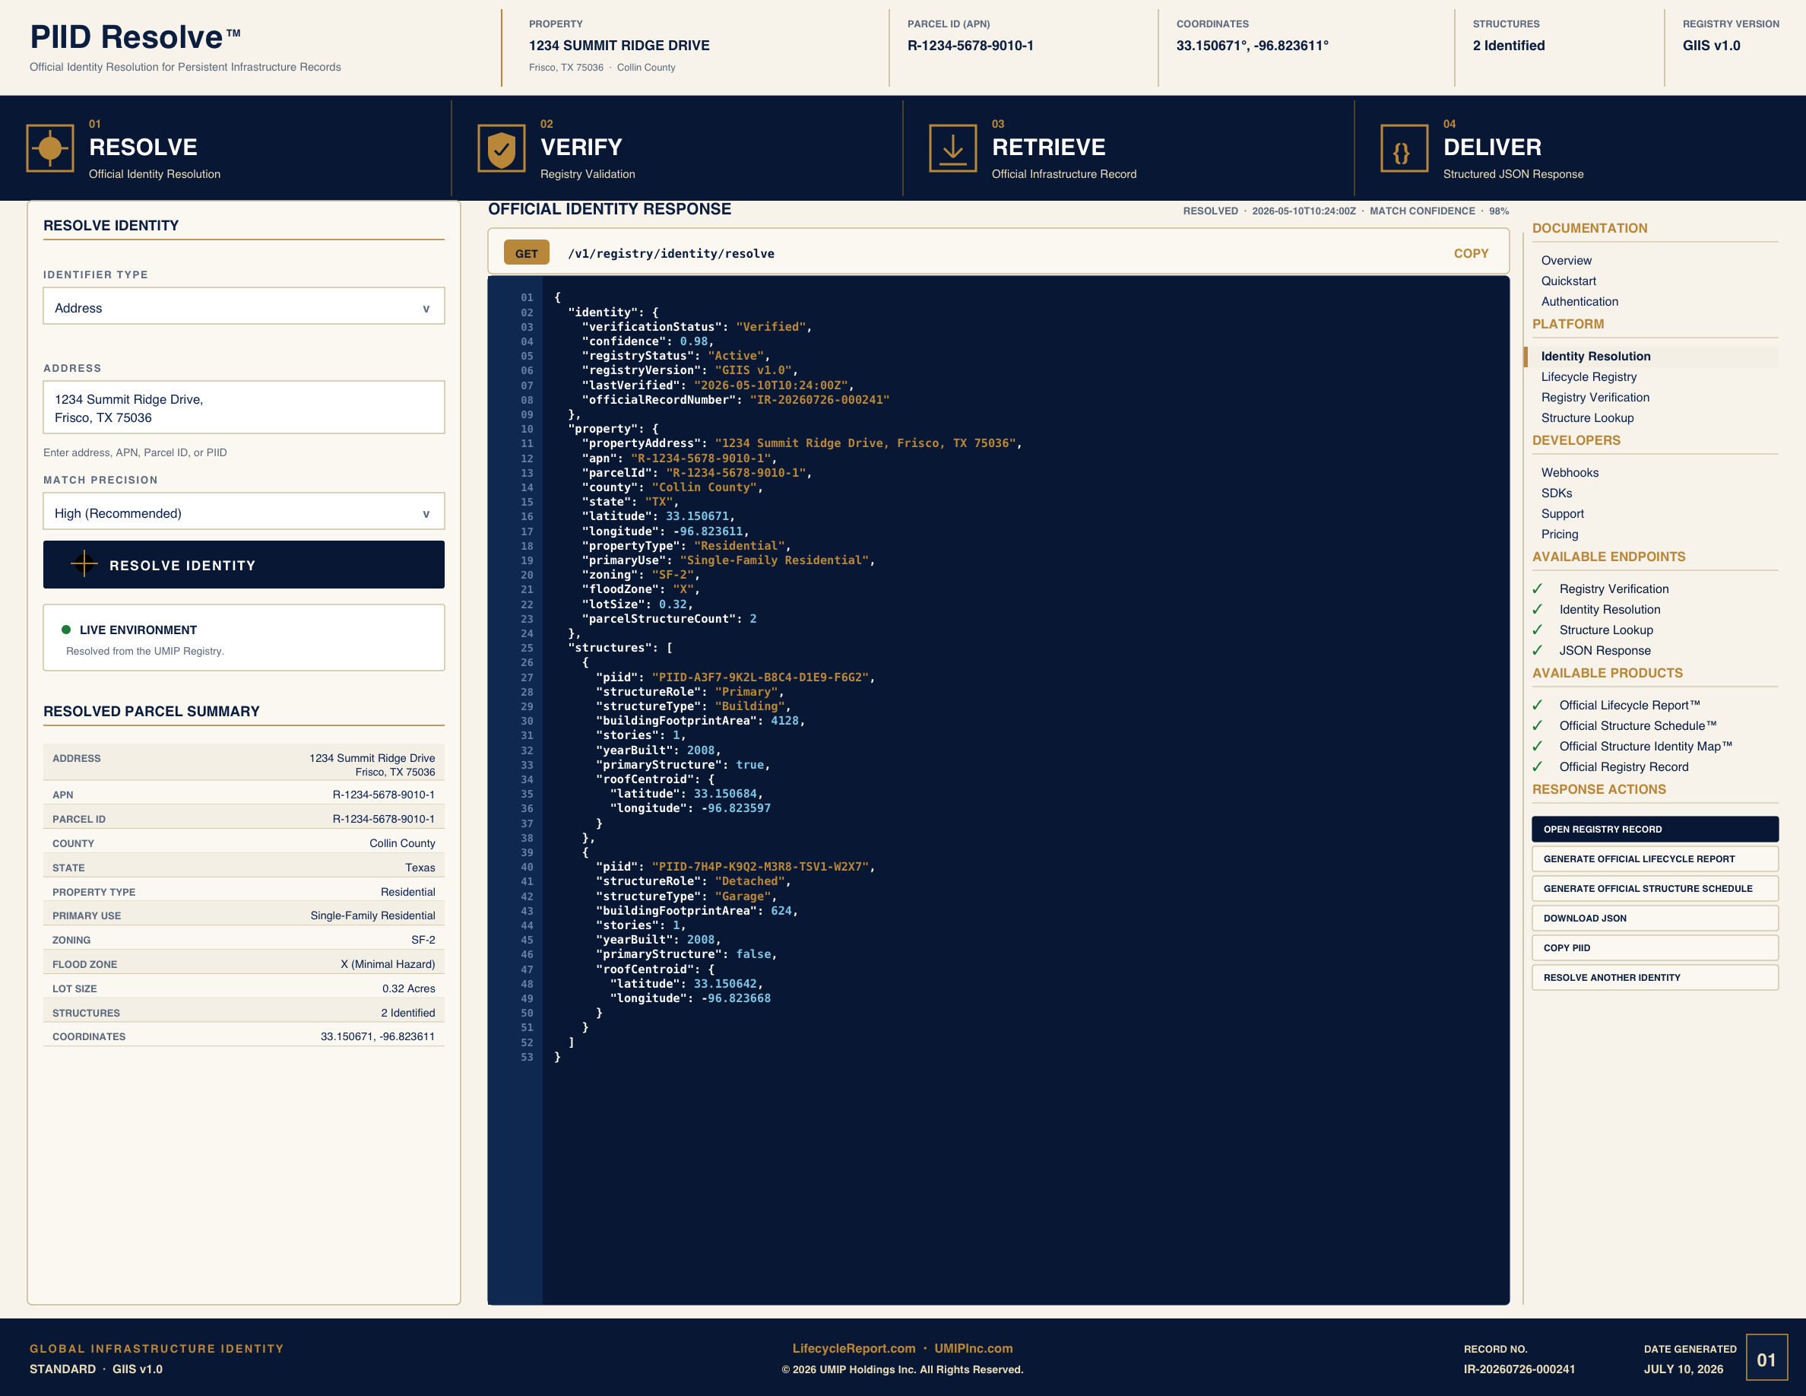Select Identity Resolution in Platform menu

[1652, 357]
